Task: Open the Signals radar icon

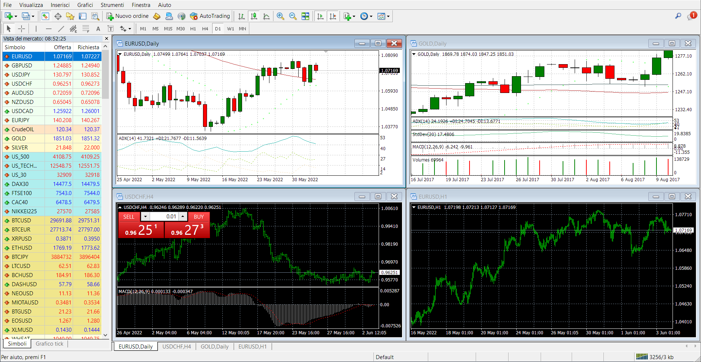Action: click(181, 16)
